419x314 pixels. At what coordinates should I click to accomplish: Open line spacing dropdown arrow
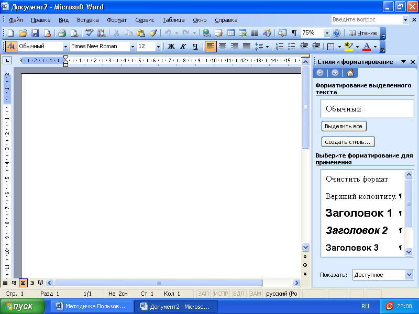[x=267, y=47]
